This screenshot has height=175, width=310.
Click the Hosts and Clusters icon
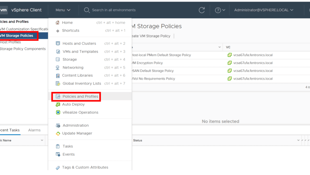(58, 44)
